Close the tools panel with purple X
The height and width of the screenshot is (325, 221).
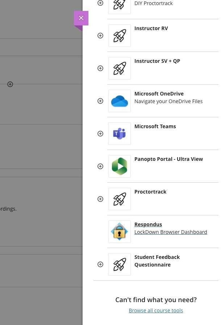tap(81, 18)
